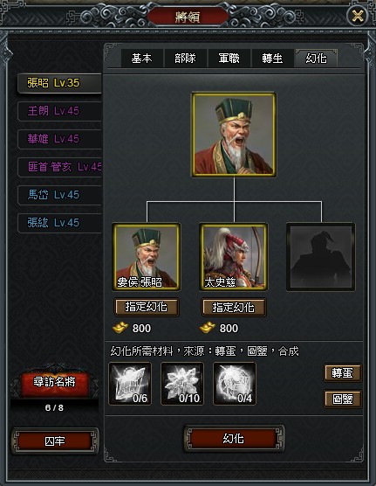This screenshot has height=486, width=376.
Task: Open the 轉生 tab
Action: 272,58
